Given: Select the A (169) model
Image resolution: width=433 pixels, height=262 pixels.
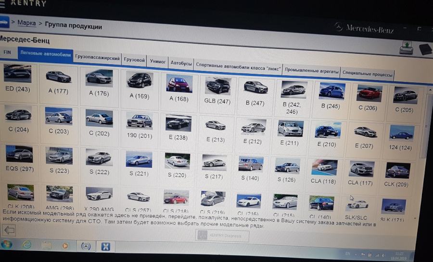Looking at the screenshot, I should tap(140, 86).
